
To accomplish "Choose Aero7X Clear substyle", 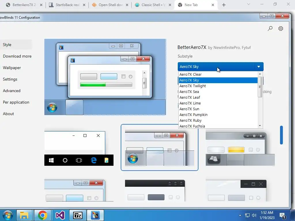I will tap(218, 75).
